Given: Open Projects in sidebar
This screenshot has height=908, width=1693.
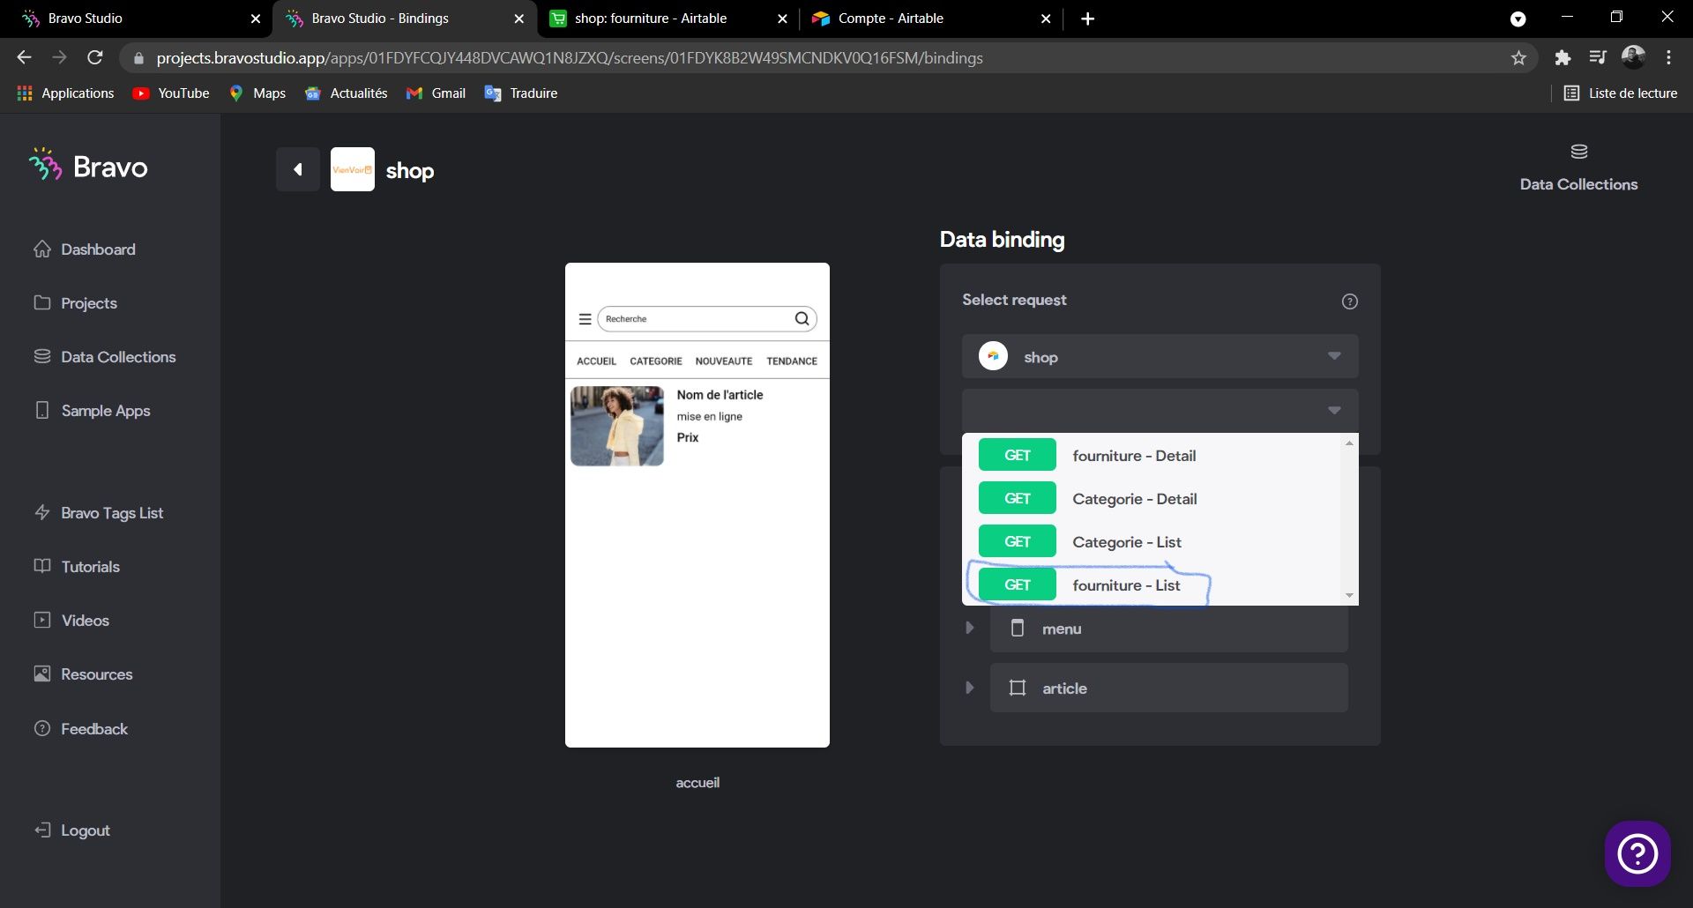Looking at the screenshot, I should (76, 303).
